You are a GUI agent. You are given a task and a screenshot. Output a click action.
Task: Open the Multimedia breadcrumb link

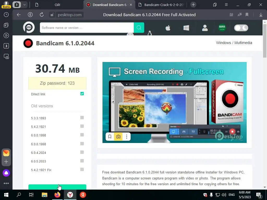click(243, 43)
